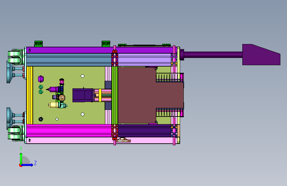Select the upper comb-shaped rack by brown plate
Image resolution: width=287 pixels, height=186 pixels.
(x=169, y=77)
